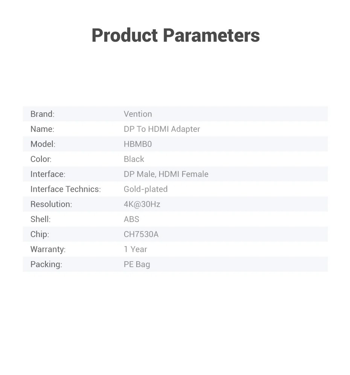Click the DP Male, HDMI Female value
Image resolution: width=350 pixels, height=375 pixels.
point(166,174)
